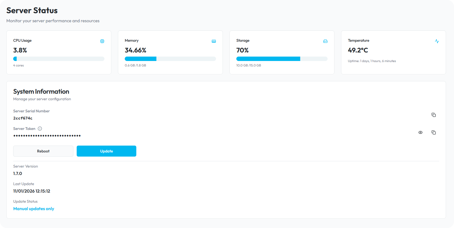Open the Manual updates only link
Image resolution: width=454 pixels, height=228 pixels.
[x=34, y=209]
